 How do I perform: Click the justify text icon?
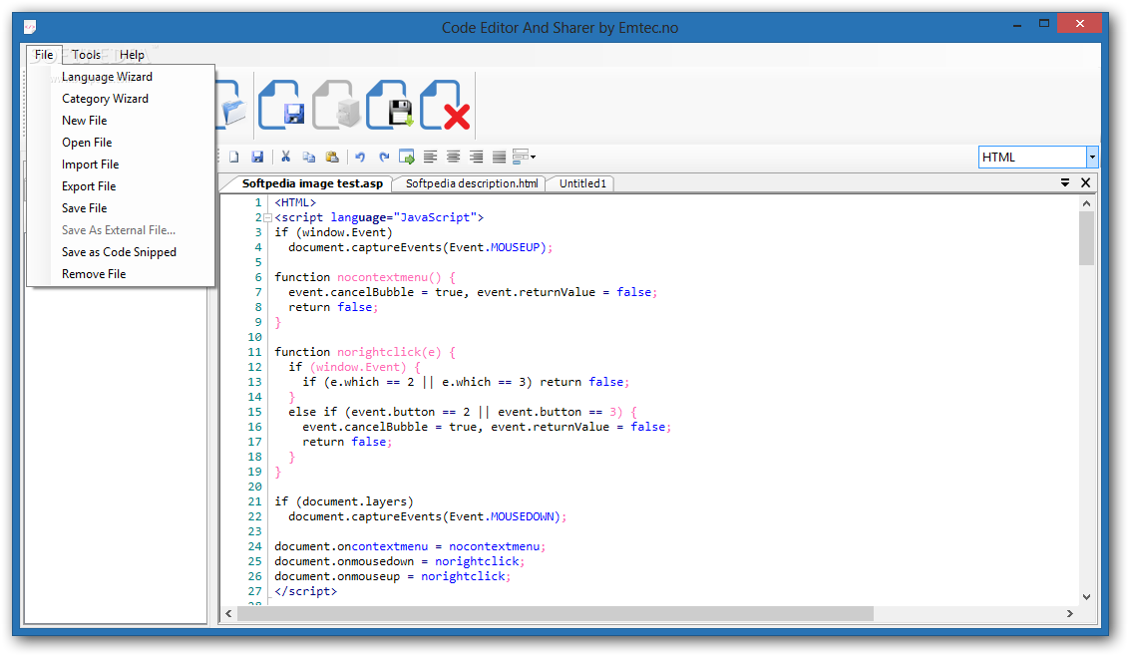point(499,157)
